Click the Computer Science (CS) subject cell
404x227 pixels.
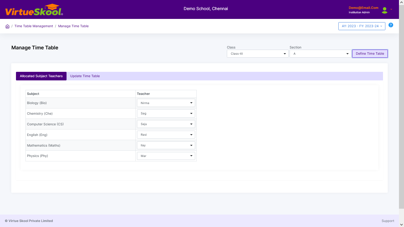coord(80,124)
